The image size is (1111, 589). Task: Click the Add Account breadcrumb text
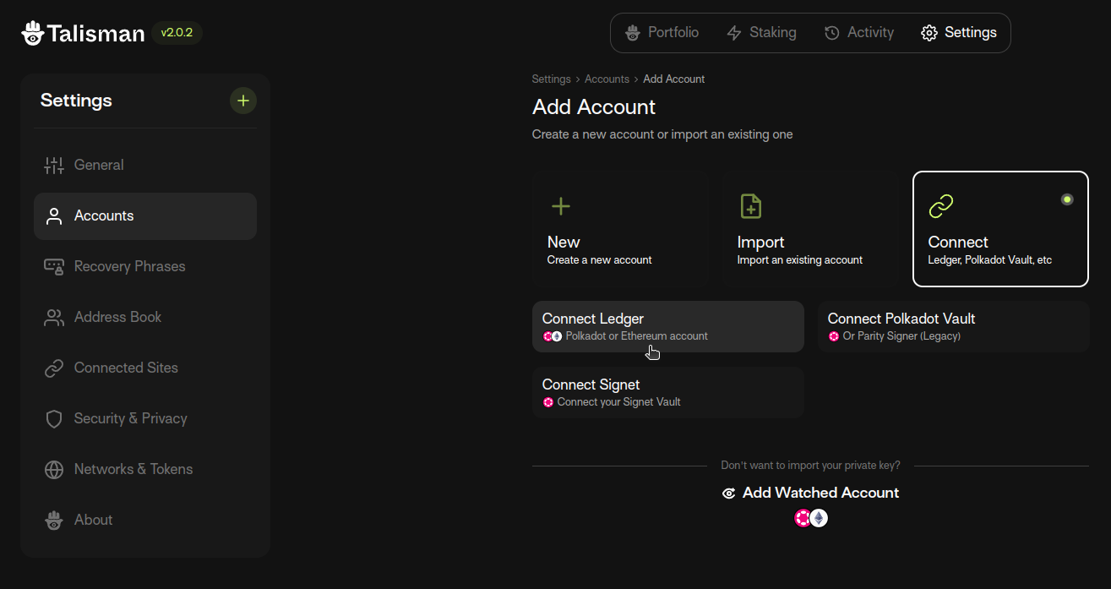pos(674,79)
